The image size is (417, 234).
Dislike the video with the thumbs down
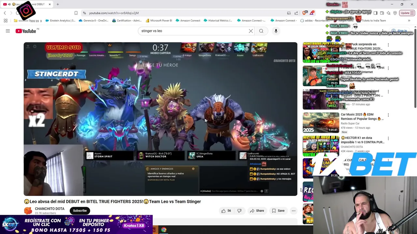pos(239,211)
